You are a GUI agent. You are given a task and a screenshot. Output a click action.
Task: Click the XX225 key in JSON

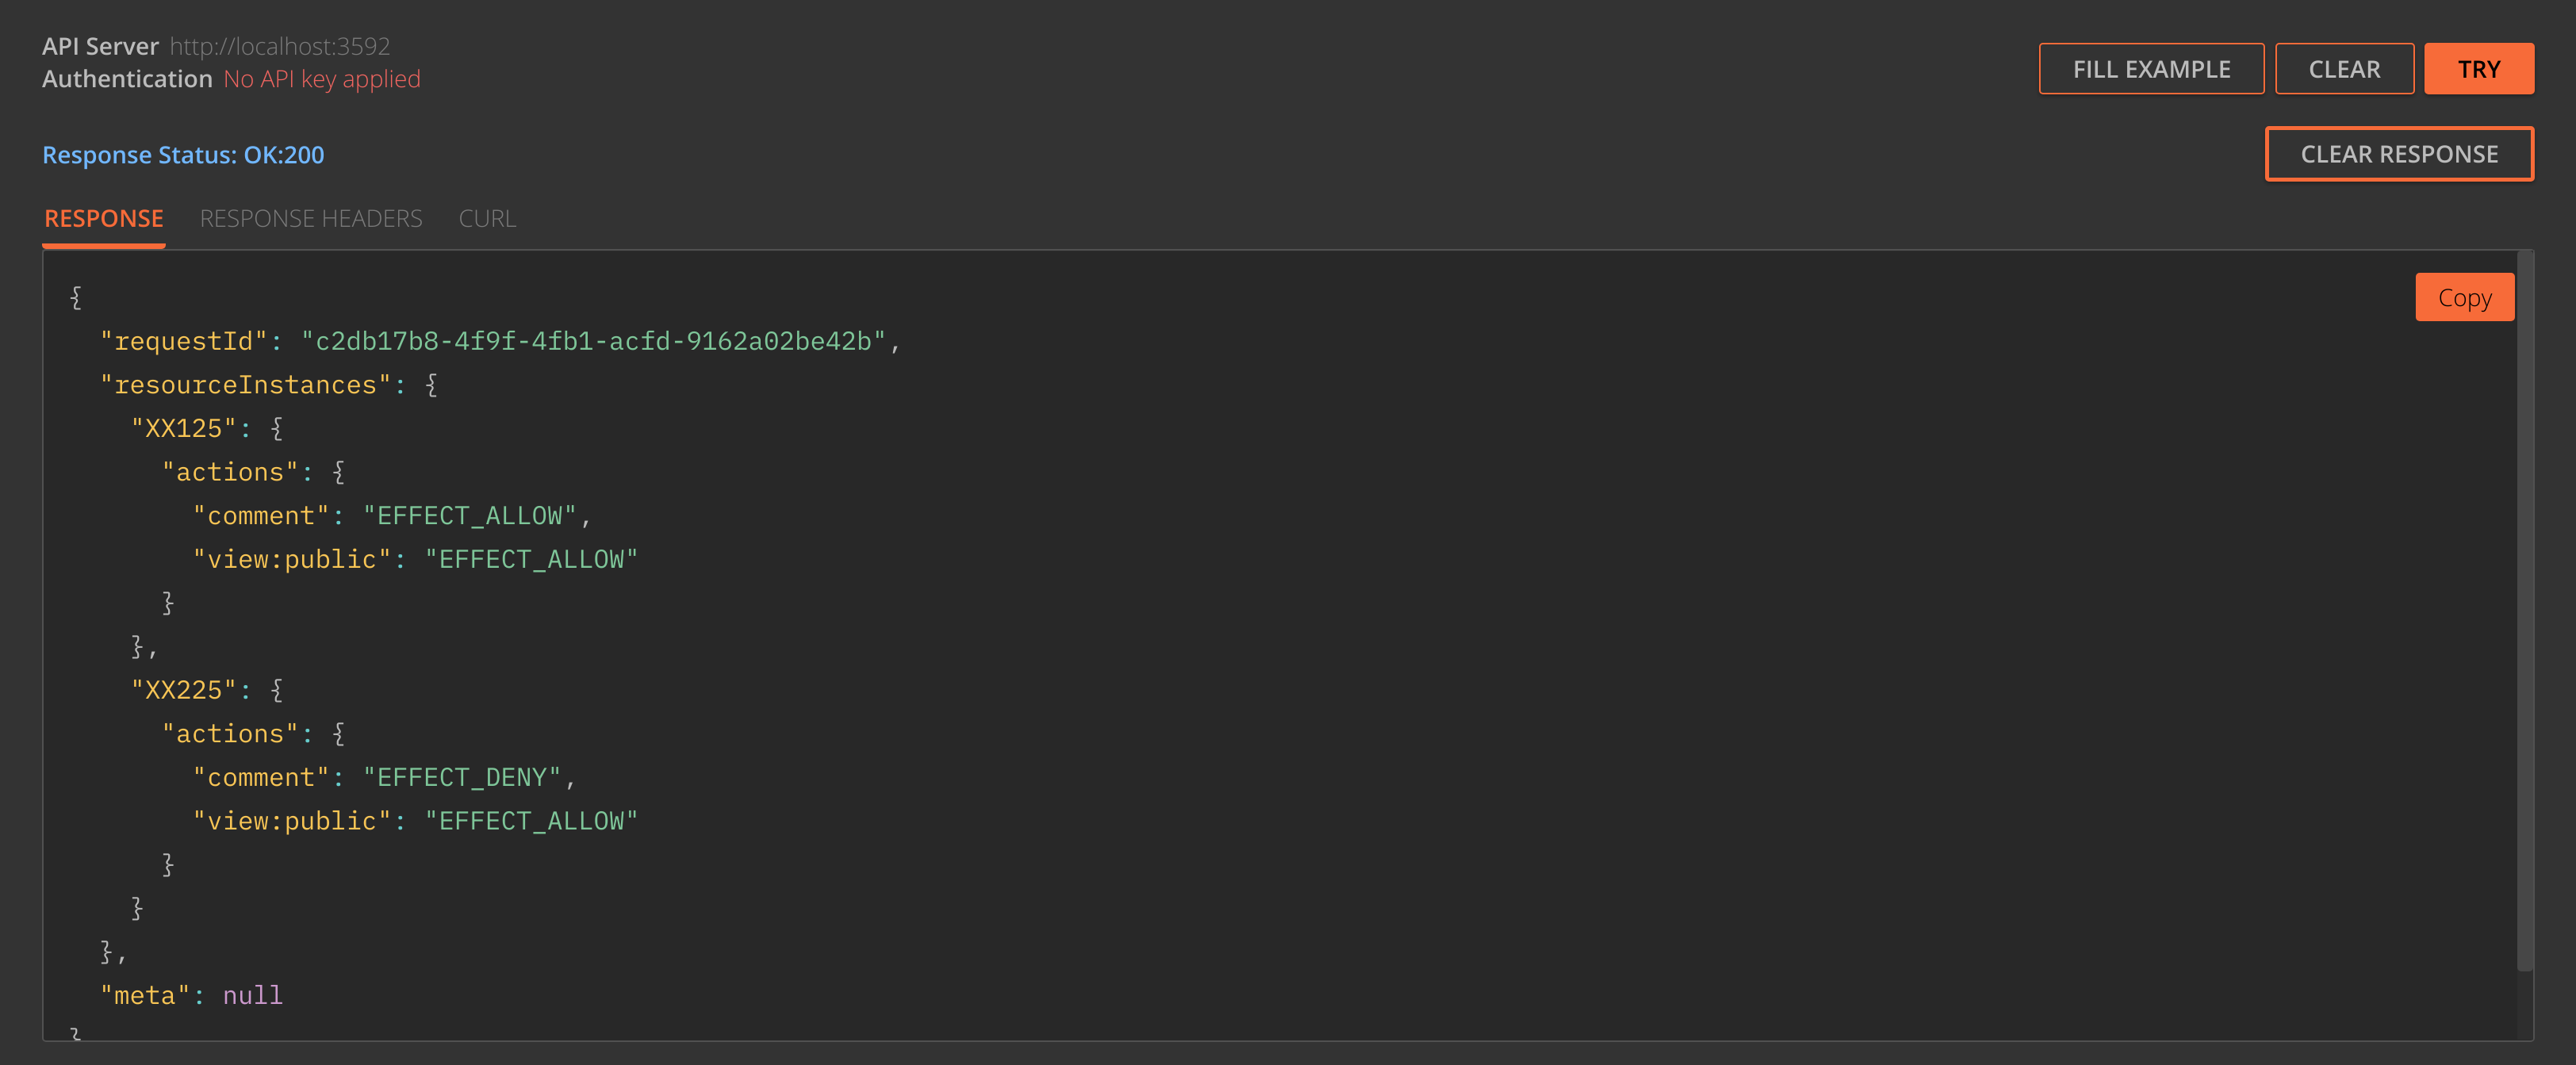pos(184,690)
